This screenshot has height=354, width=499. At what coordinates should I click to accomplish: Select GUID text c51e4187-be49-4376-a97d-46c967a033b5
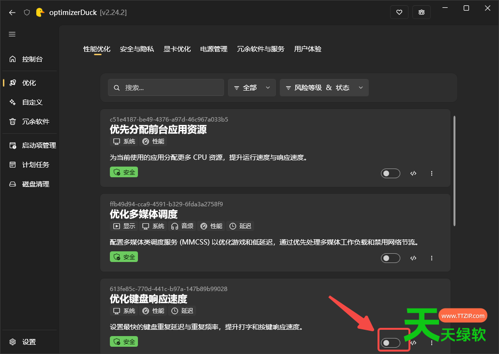click(169, 120)
